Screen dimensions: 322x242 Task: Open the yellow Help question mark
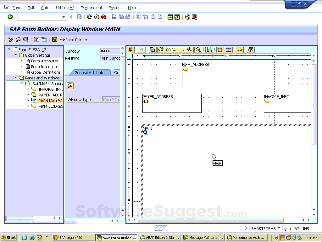tap(188, 17)
